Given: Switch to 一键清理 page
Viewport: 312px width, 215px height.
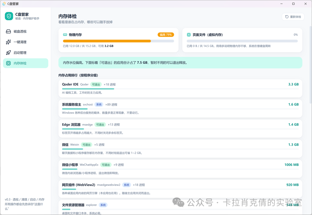Looking at the screenshot, I should pyautogui.click(x=26, y=42).
